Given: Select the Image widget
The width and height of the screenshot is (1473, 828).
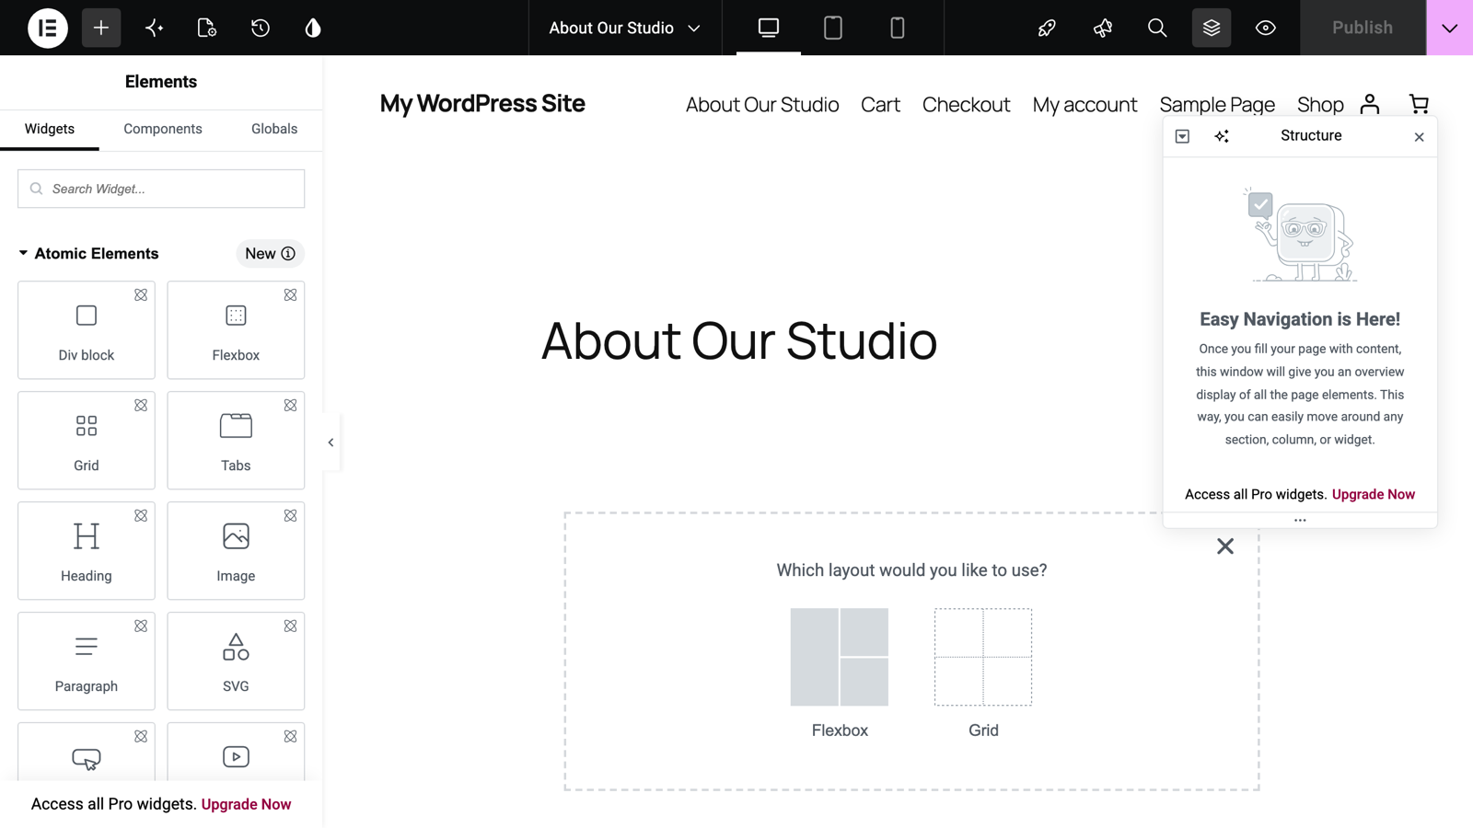Looking at the screenshot, I should tap(236, 551).
